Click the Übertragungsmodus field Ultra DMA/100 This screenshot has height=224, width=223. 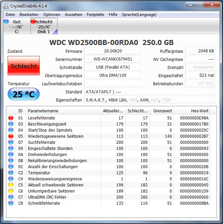(x=113, y=75)
